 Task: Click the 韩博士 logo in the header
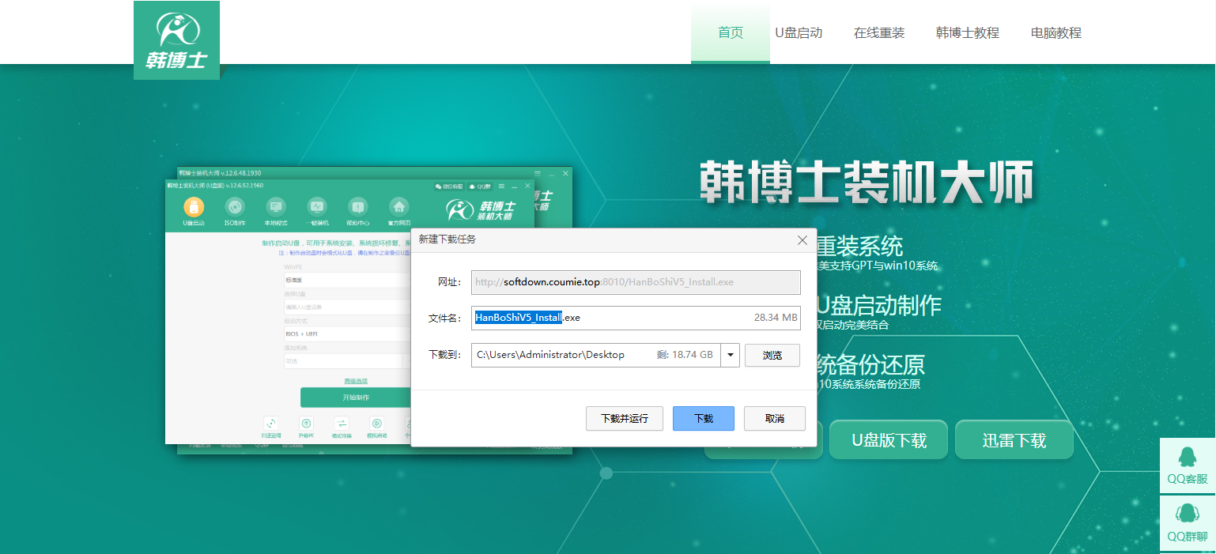coord(176,40)
